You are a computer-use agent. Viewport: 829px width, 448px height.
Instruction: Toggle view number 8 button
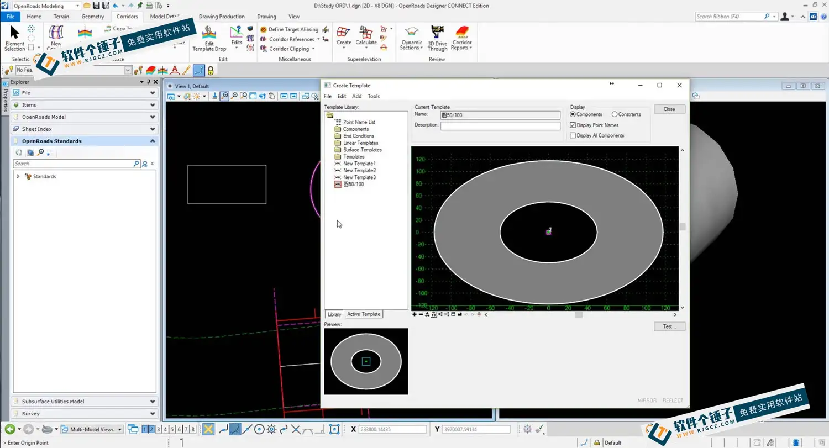(192, 429)
